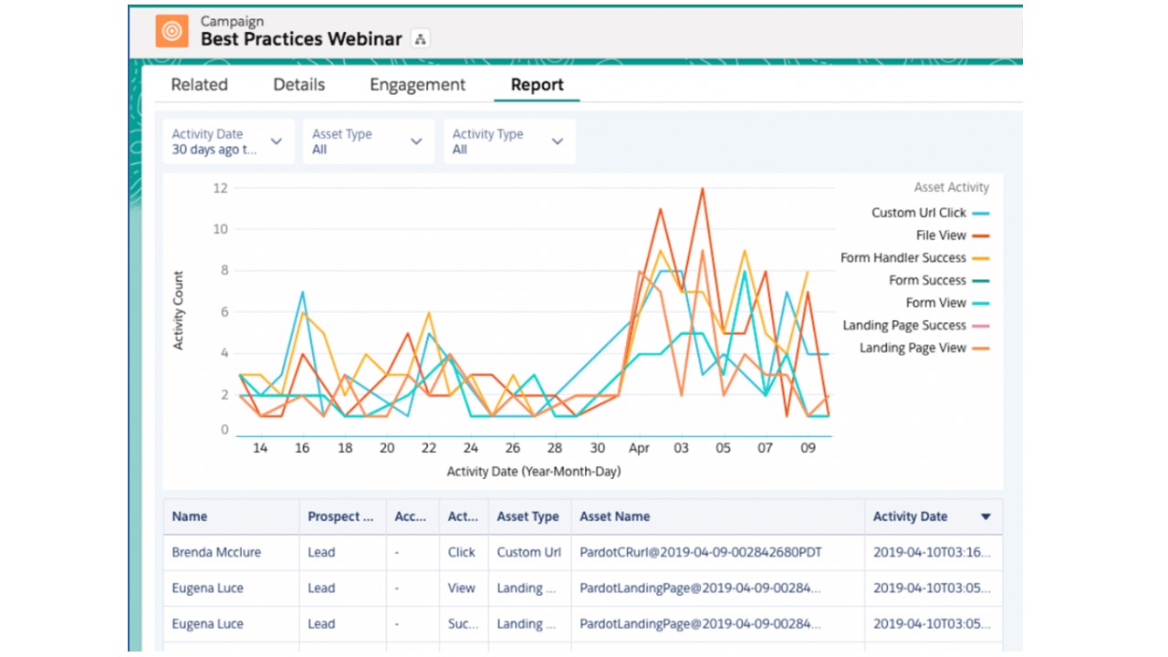Sort table by Asset Type column header

point(527,516)
